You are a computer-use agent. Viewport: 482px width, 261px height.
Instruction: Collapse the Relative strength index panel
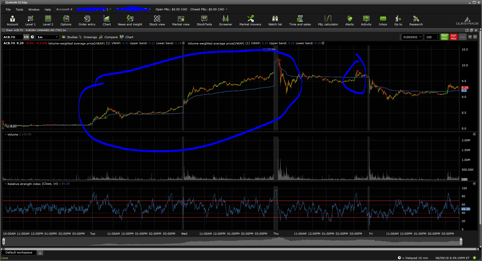tap(6, 184)
